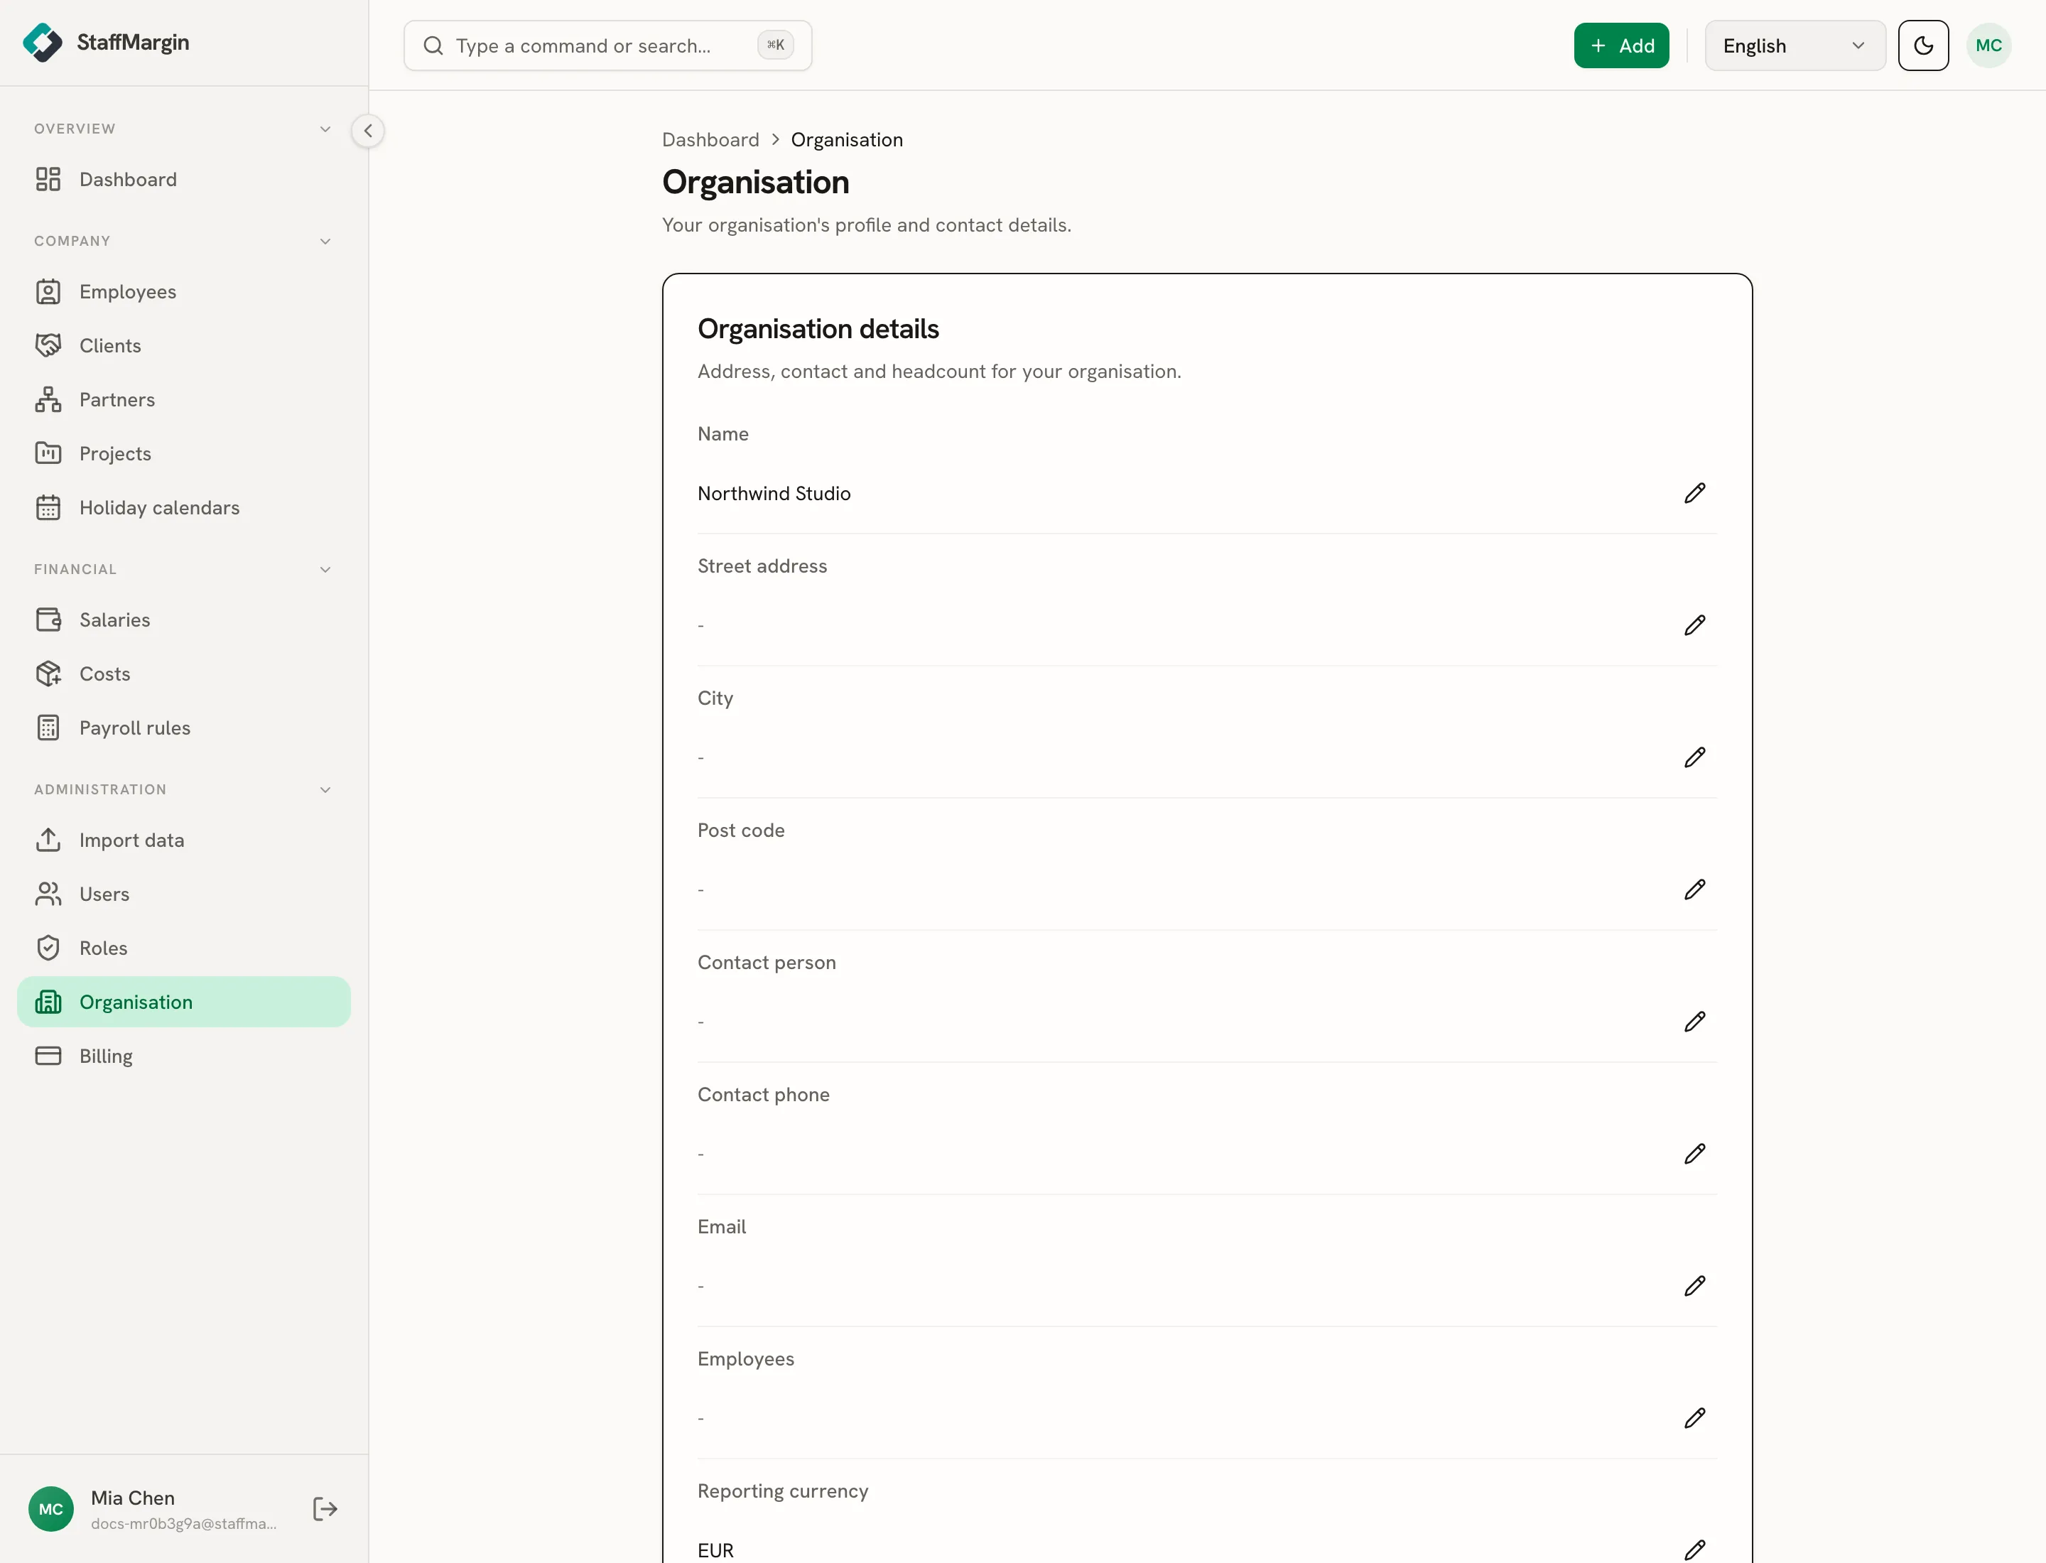The height and width of the screenshot is (1563, 2046).
Task: Click the Organisation breadcrumb text
Action: click(x=847, y=139)
